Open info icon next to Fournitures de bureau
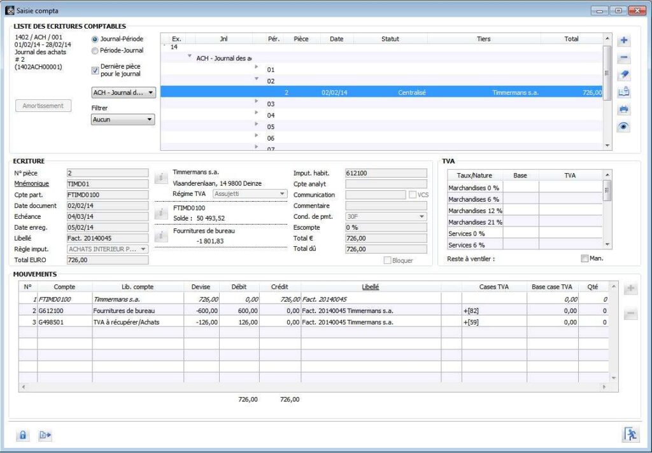This screenshot has height=453, width=652. 161,235
